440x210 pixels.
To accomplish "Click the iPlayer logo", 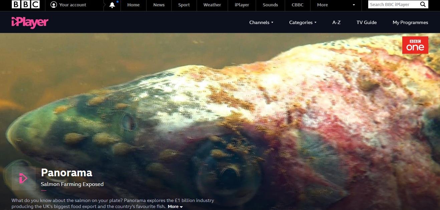I will pyautogui.click(x=30, y=22).
